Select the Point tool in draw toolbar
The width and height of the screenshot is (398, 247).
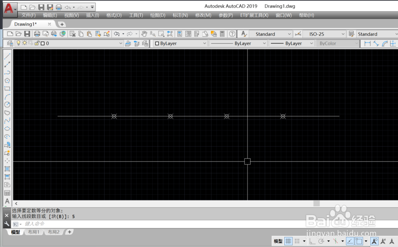pyautogui.click(x=7, y=161)
